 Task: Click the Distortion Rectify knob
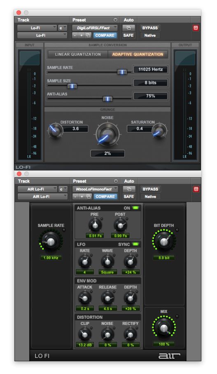130,335
